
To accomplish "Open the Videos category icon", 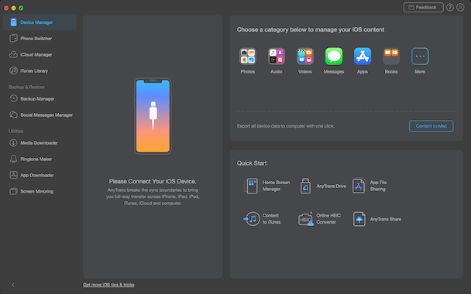I will coord(305,56).
